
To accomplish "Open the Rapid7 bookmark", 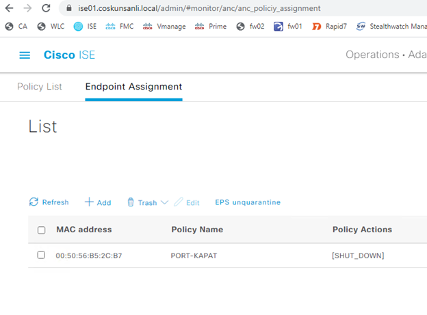I will click(329, 27).
